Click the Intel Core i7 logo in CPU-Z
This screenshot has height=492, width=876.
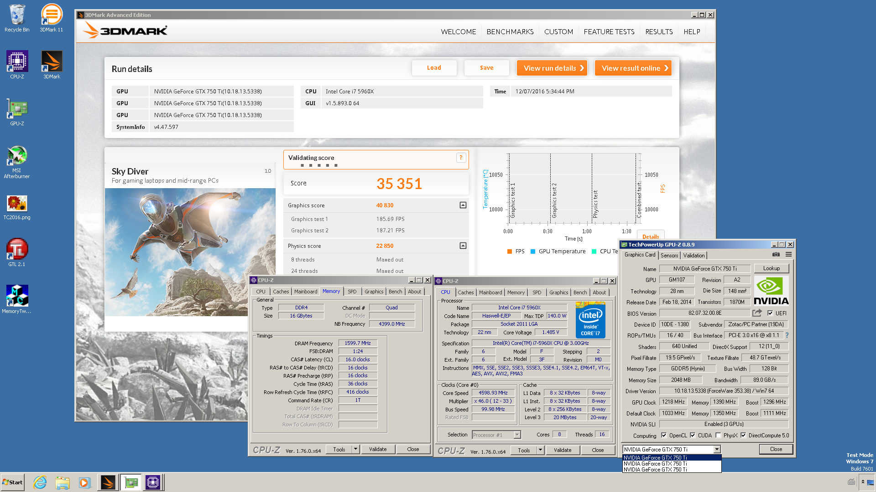coord(590,320)
